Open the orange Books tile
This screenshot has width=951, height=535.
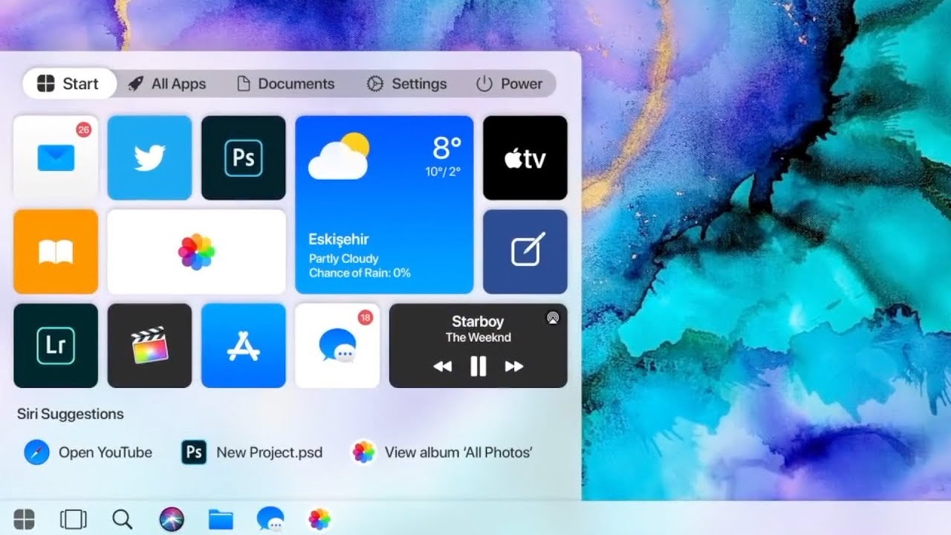tap(56, 252)
